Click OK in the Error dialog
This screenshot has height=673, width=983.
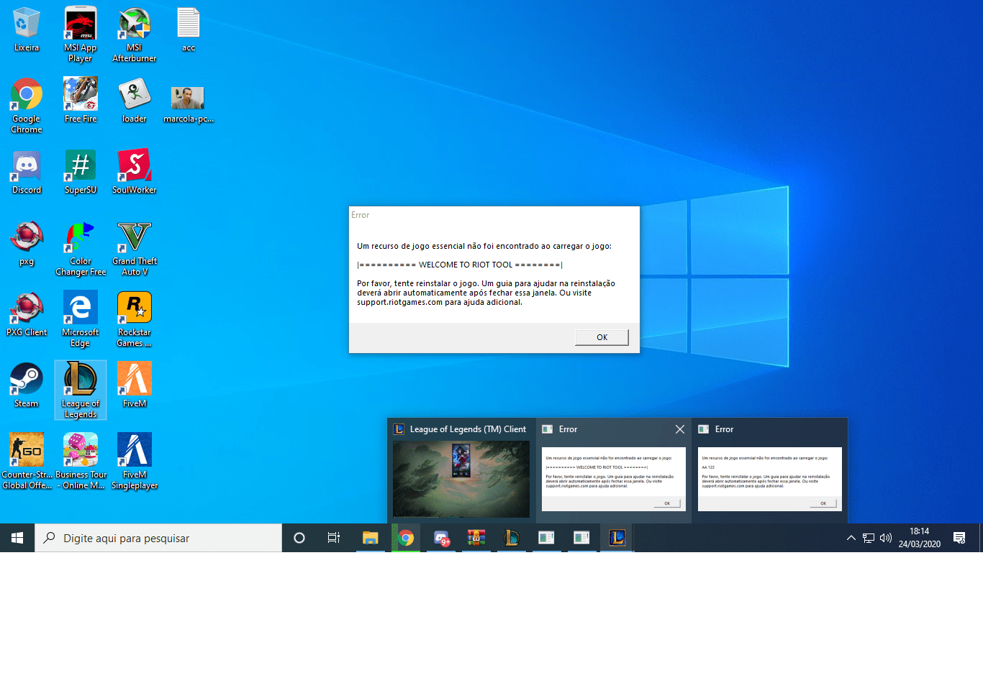602,337
